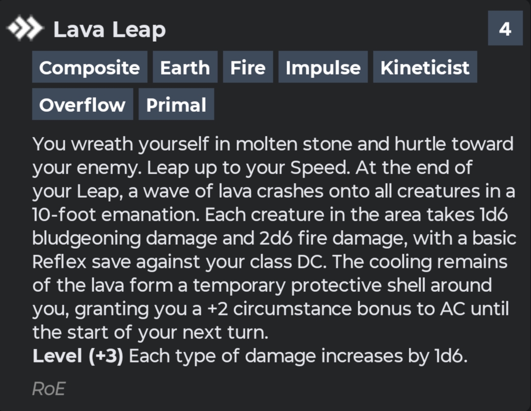Select the Composite trait tag
Screen dimensions: 531x411
click(89, 67)
